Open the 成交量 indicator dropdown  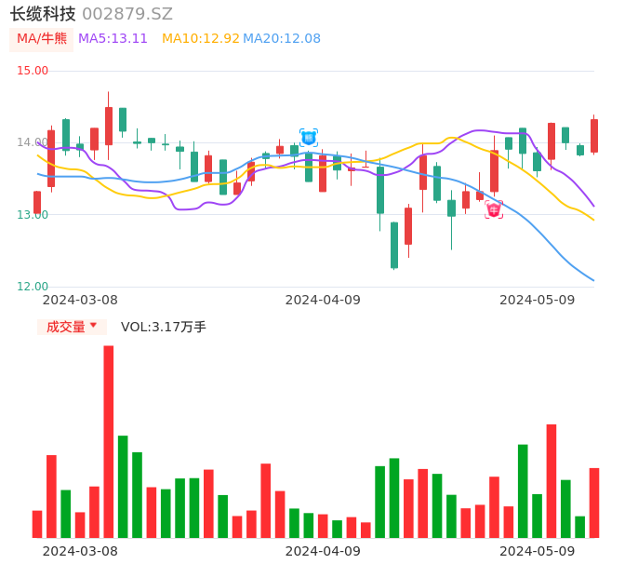coord(72,327)
